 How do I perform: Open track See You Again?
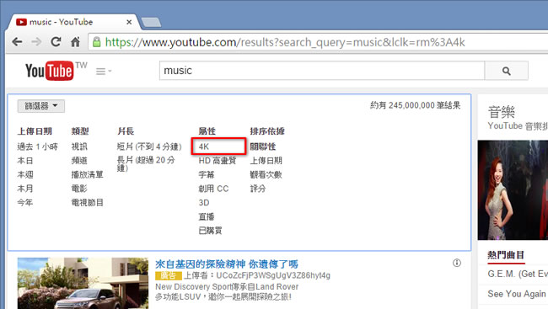tap(517, 294)
